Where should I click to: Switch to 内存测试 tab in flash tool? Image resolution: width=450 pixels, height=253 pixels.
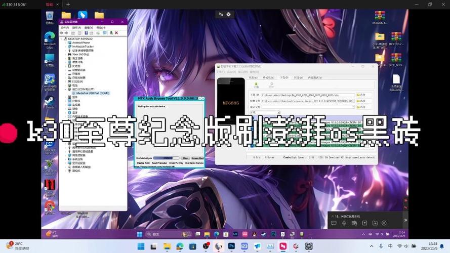tap(315, 78)
